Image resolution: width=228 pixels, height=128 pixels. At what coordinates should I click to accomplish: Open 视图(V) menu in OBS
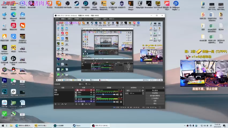click(x=70, y=19)
